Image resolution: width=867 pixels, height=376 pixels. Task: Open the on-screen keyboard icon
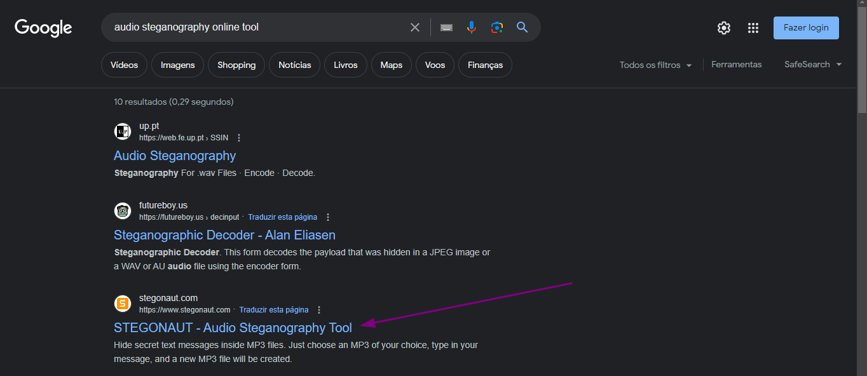point(446,27)
